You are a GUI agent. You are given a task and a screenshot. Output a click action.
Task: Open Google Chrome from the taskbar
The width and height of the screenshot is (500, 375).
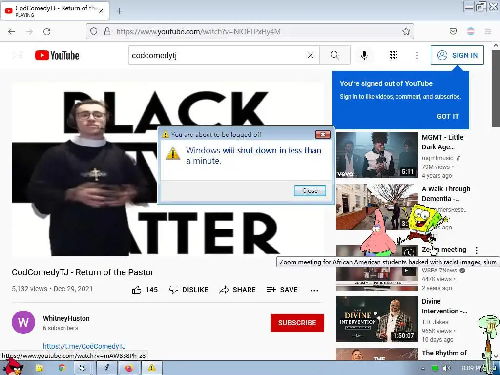click(x=62, y=368)
